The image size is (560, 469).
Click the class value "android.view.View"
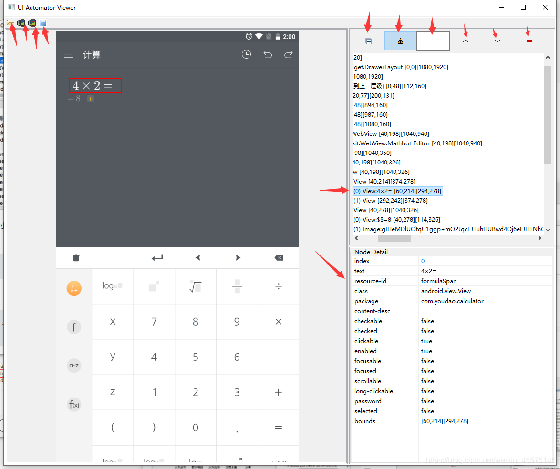446,291
